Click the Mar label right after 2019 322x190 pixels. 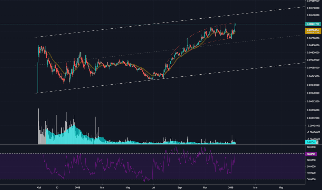(x=255, y=188)
